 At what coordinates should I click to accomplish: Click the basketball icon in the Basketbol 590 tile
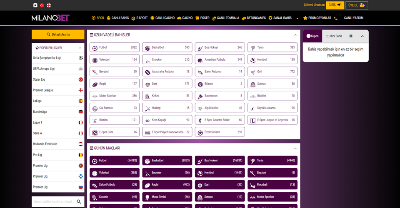pos(147,48)
